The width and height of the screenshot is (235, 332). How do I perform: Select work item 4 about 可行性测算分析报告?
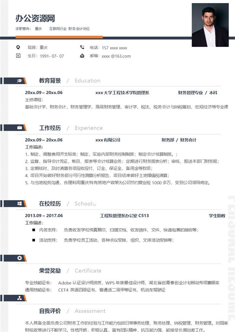[x=97, y=176]
